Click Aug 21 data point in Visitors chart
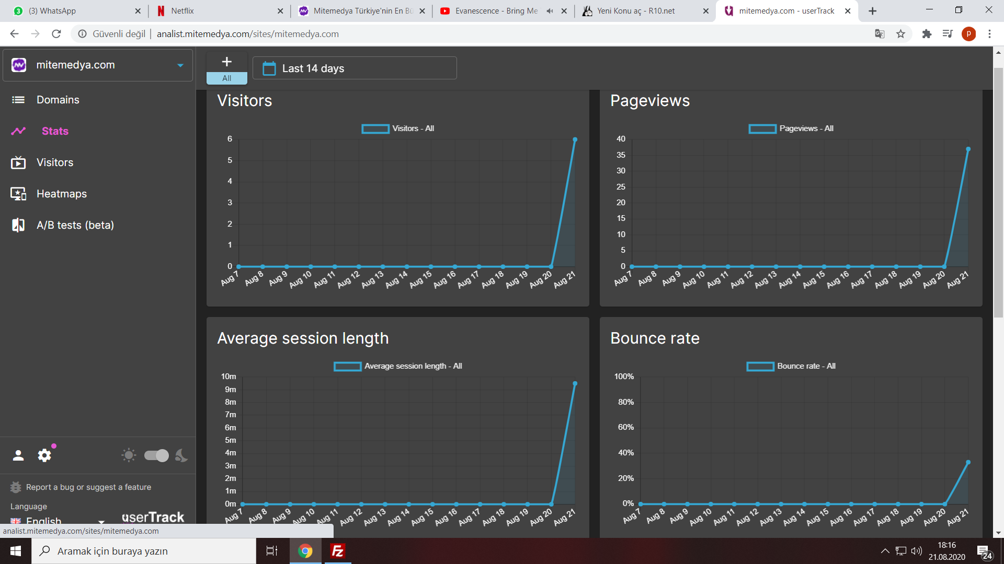Screen dimensions: 1004x564 (575, 139)
